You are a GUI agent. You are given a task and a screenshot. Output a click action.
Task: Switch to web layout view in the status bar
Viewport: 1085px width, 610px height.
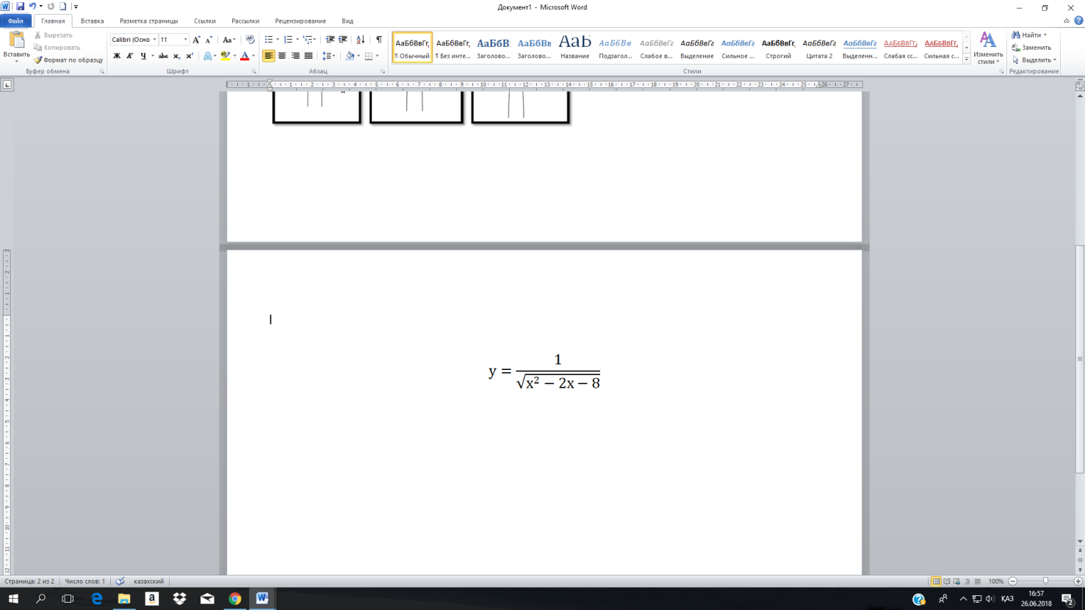point(956,581)
